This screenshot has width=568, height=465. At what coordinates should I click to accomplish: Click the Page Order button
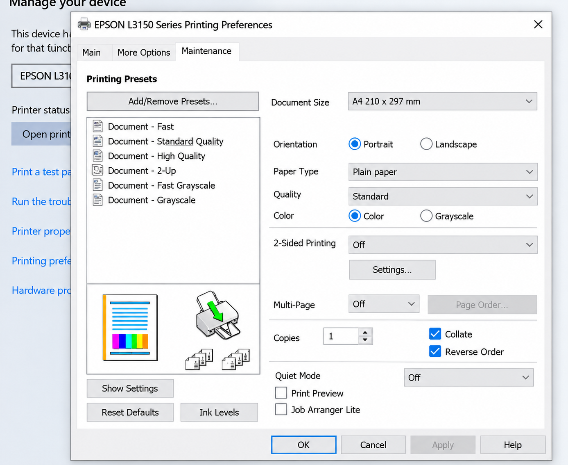482,305
